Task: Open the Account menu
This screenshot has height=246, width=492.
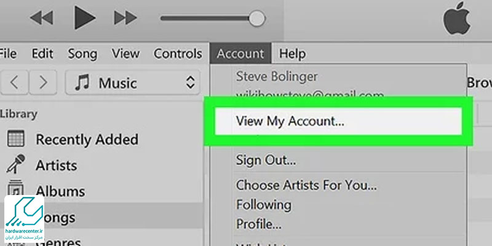Action: [x=240, y=54]
